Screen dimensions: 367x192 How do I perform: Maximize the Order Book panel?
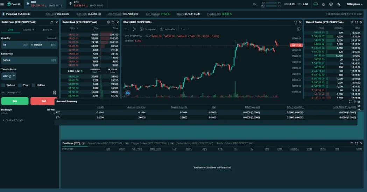(x=113, y=22)
